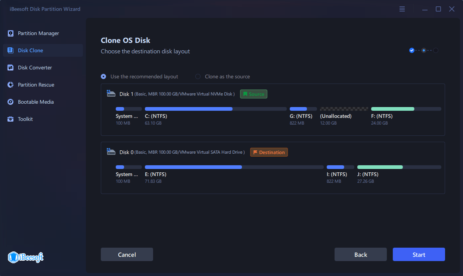
Task: Click the Disk 0 drive icon
Action: (x=111, y=152)
